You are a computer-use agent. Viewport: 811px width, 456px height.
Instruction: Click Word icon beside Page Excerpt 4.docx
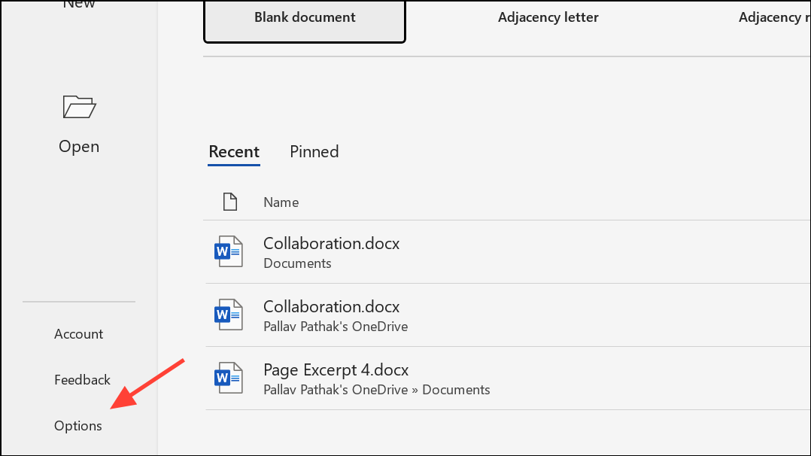229,378
